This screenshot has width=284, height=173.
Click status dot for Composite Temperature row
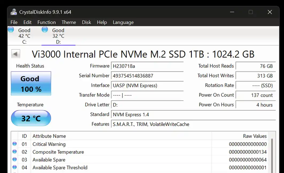(15, 151)
